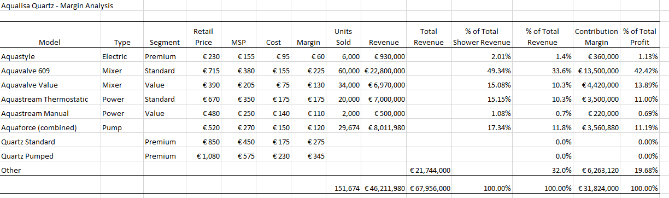Screen dimensions: 669x198
Task: Select margin cell € 225
Action: pos(316,71)
